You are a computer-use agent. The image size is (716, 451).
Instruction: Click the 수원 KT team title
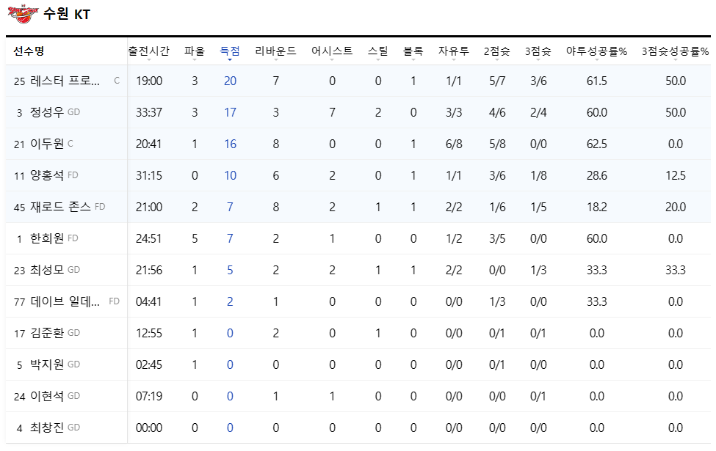click(x=67, y=14)
